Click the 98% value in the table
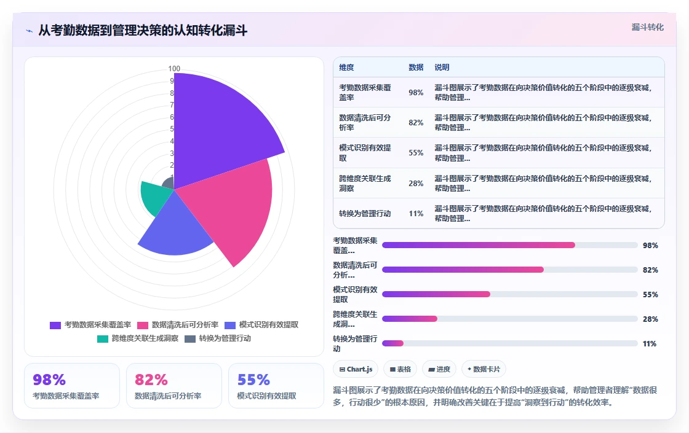 (x=416, y=93)
